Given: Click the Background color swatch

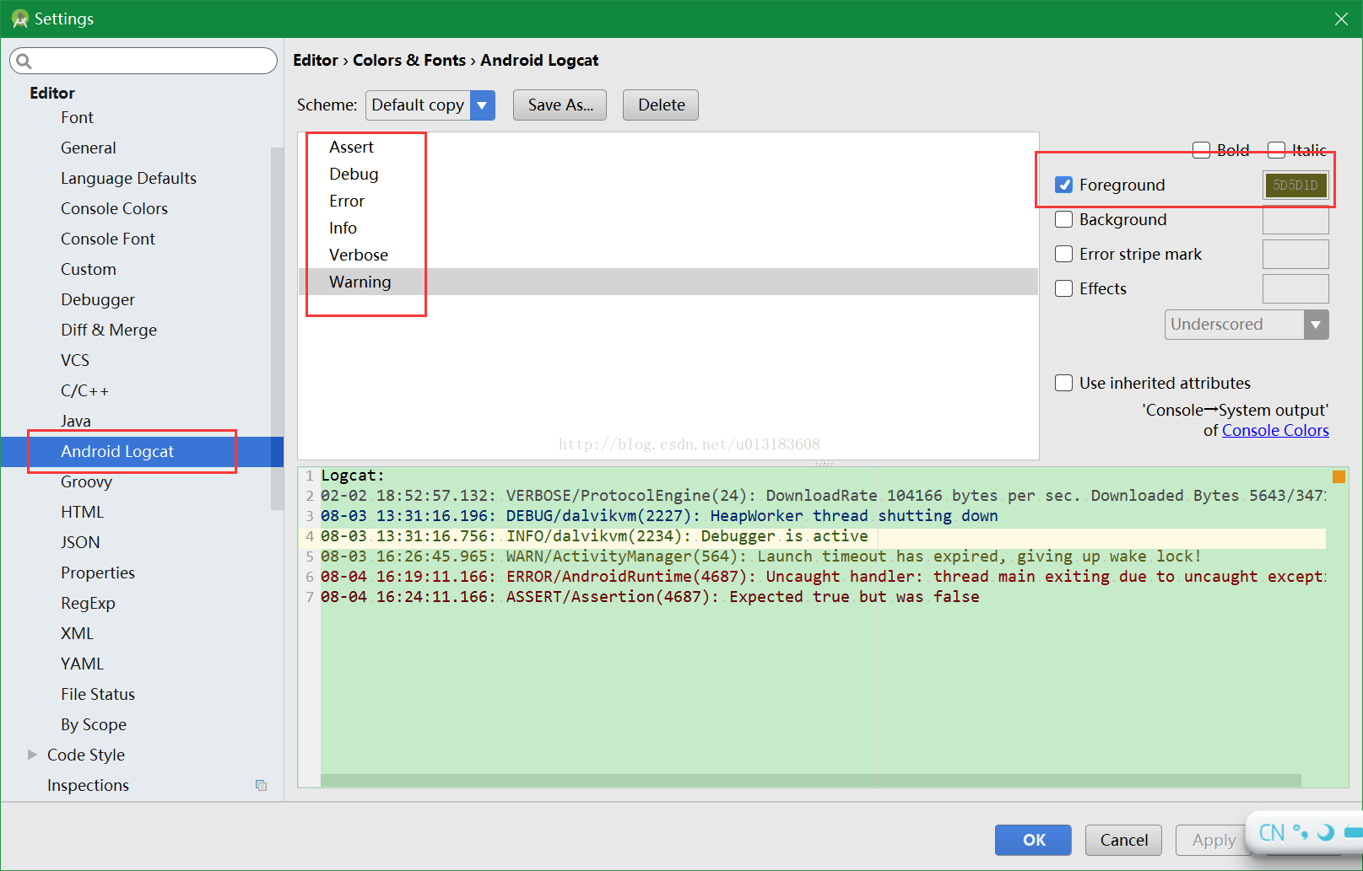Looking at the screenshot, I should [x=1295, y=220].
